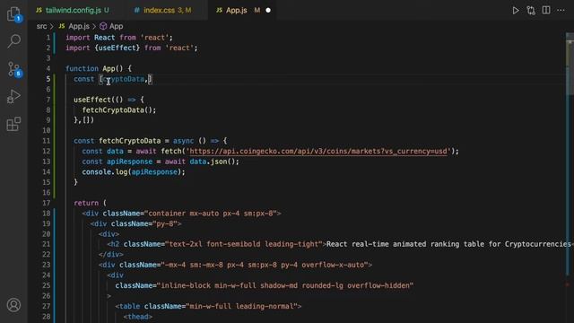Image resolution: width=574 pixels, height=323 pixels.
Task: Click the return keyword on line 17
Action: pyautogui.click(x=86, y=203)
